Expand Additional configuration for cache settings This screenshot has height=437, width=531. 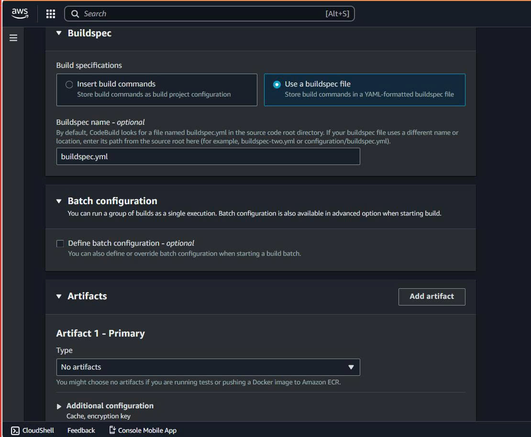pos(58,406)
